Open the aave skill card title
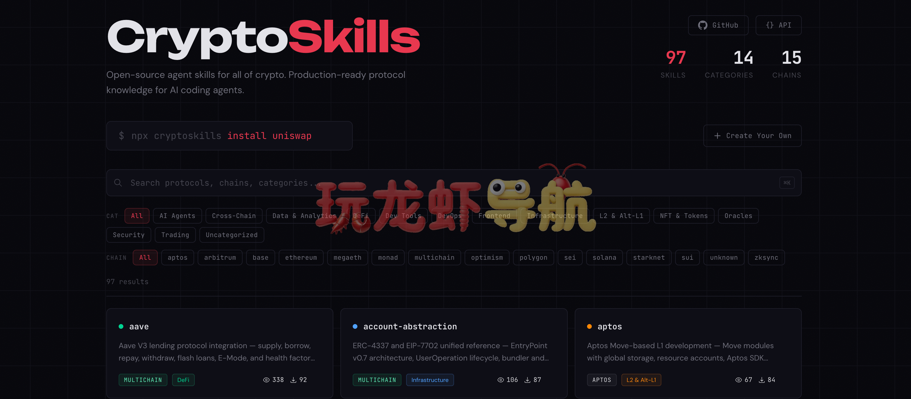911x399 pixels. (x=139, y=326)
